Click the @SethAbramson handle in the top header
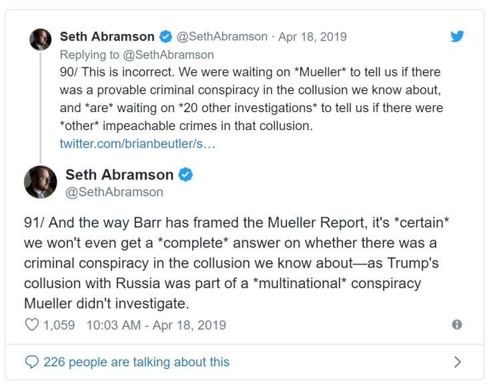Image resolution: width=491 pixels, height=387 pixels. [x=221, y=37]
